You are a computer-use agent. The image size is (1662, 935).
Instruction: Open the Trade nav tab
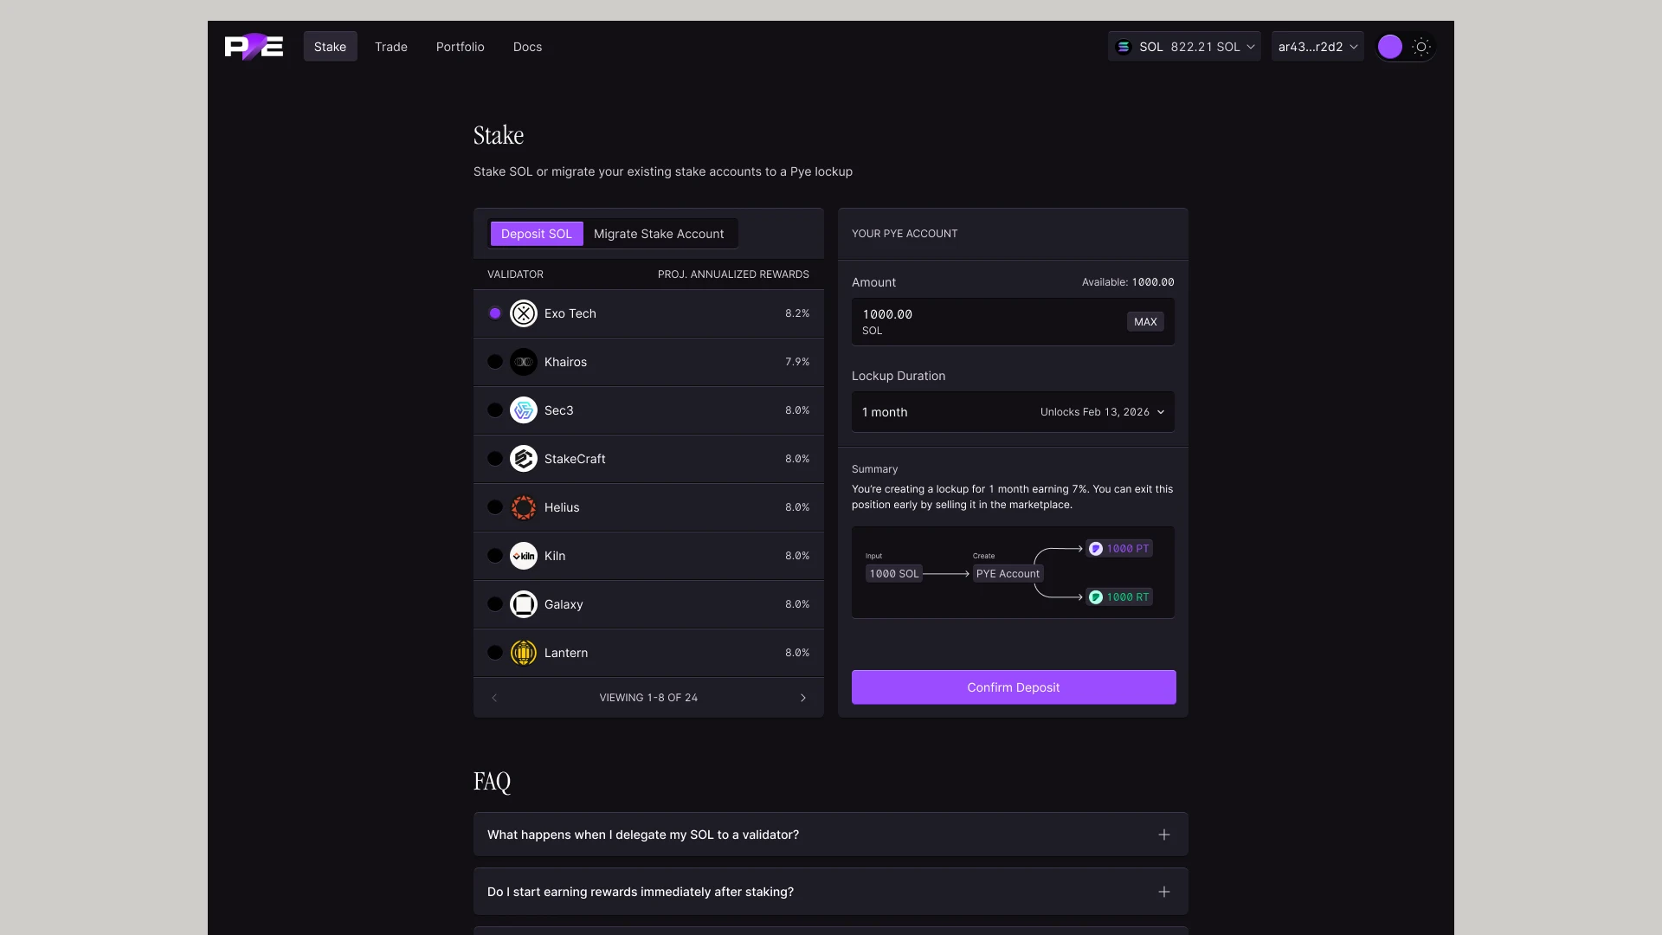[x=391, y=47]
